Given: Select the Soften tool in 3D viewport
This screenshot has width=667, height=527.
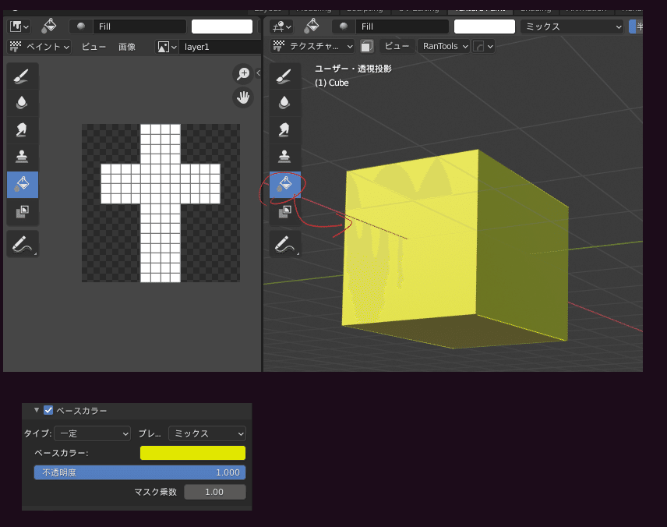Looking at the screenshot, I should (284, 103).
